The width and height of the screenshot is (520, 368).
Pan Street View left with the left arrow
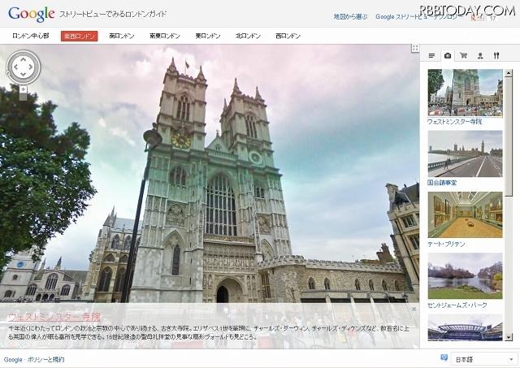tap(16, 67)
